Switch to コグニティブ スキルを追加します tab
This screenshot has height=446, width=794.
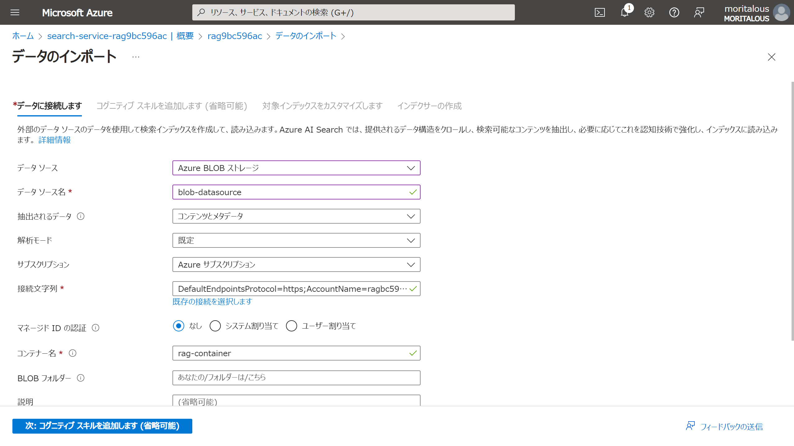[x=172, y=106]
